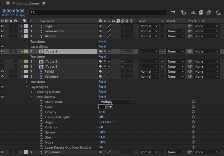The height and width of the screenshot is (156, 224).
Task: Enable Motion Blur icon in toolbar
Action: tap(209, 12)
